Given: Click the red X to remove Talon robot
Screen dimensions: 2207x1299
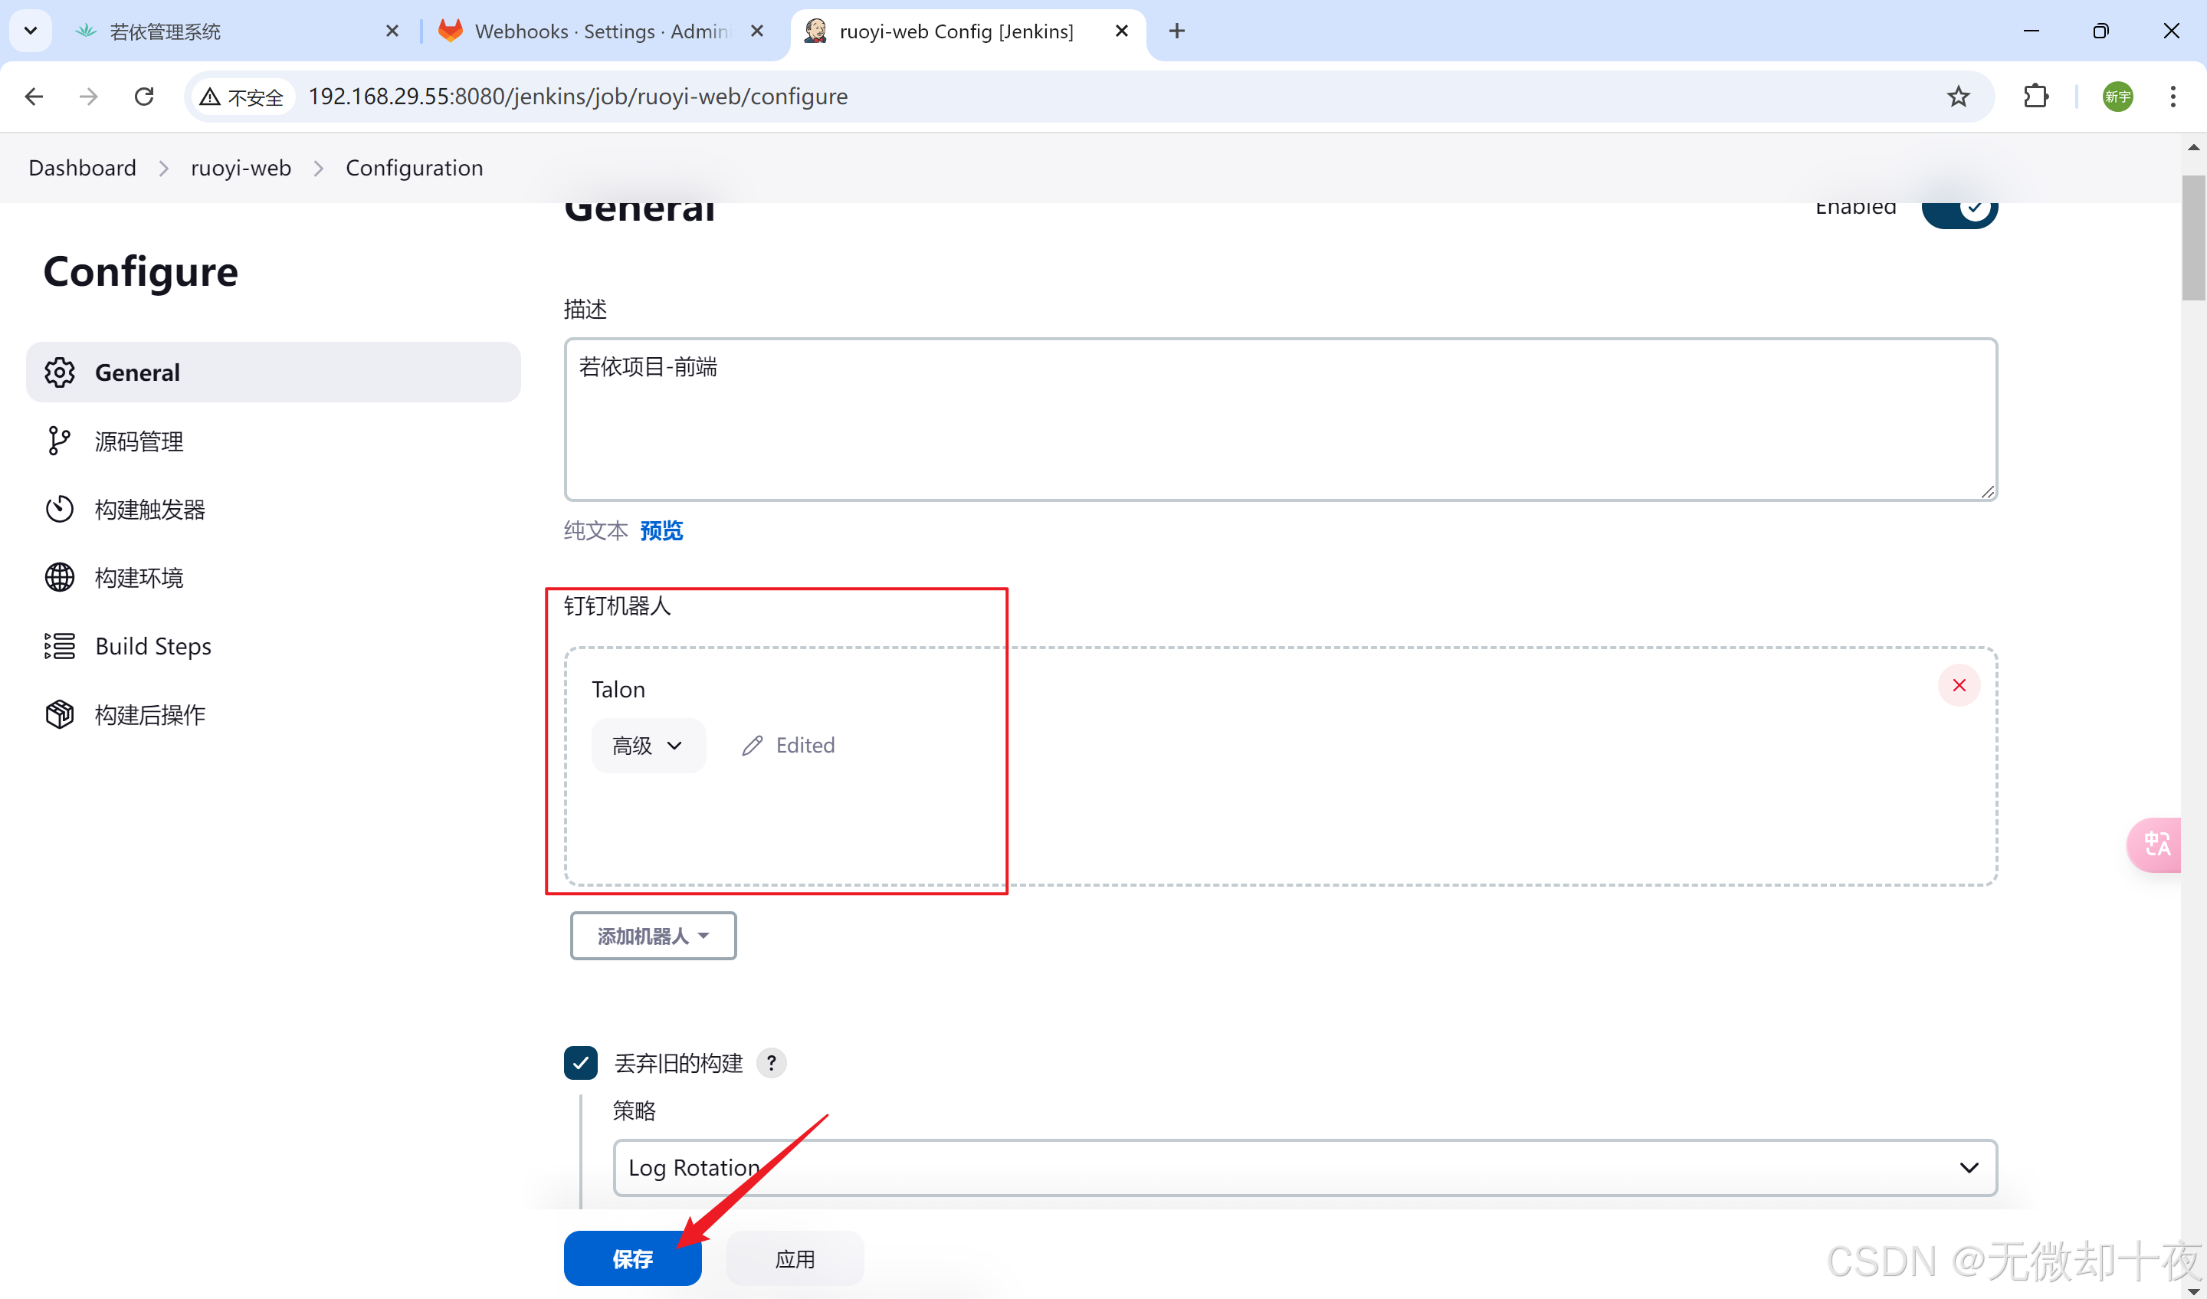Looking at the screenshot, I should pyautogui.click(x=1958, y=685).
